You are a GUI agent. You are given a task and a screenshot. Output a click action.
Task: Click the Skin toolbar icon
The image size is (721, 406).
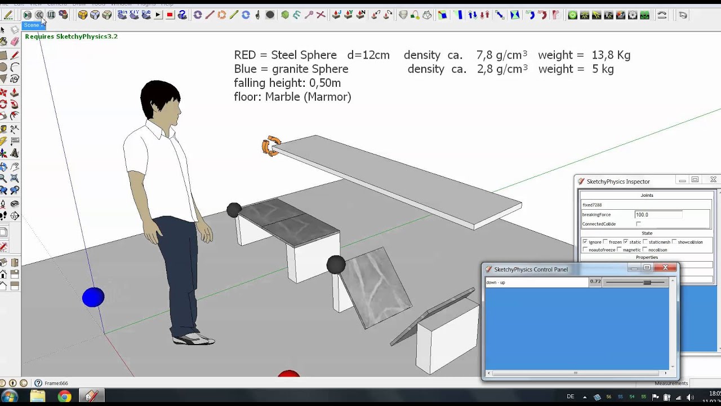(122, 15)
